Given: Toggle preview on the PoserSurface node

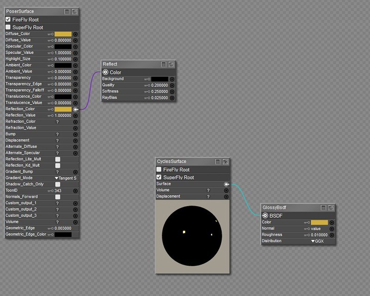Looking at the screenshot, I should click(x=74, y=11).
